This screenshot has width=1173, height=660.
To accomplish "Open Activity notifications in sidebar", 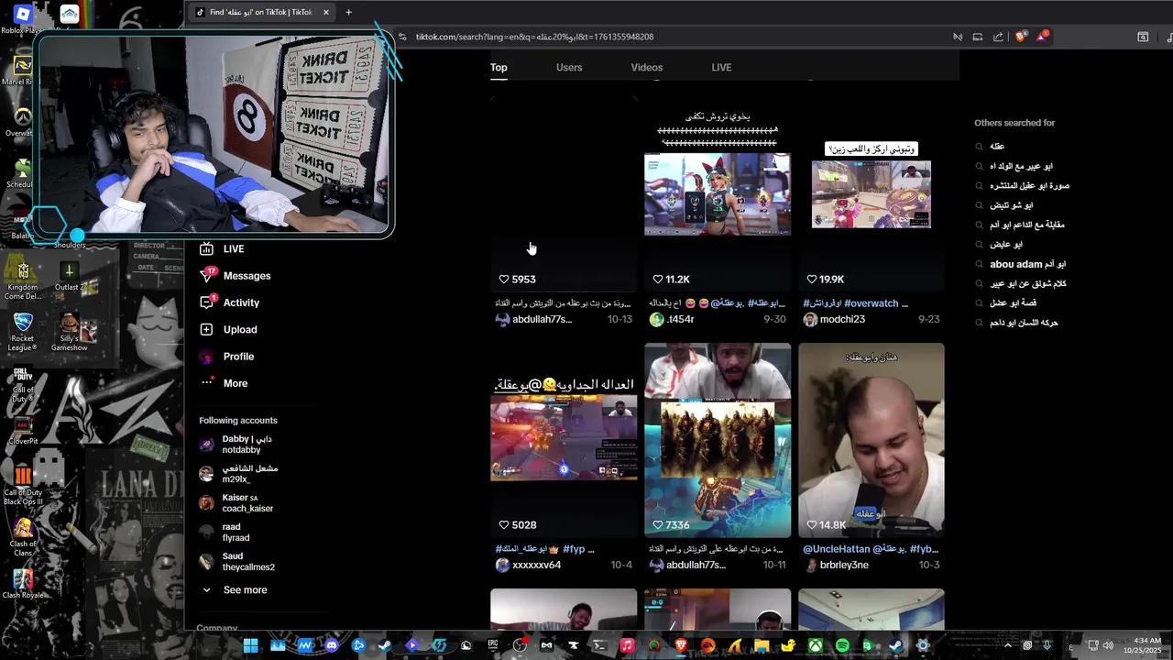I will point(229,302).
